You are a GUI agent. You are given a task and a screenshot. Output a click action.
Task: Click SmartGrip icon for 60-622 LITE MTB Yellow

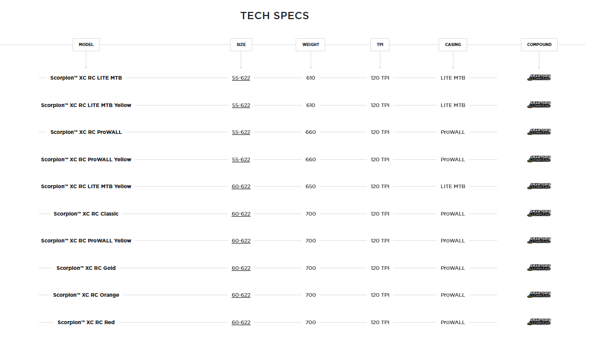tap(539, 186)
